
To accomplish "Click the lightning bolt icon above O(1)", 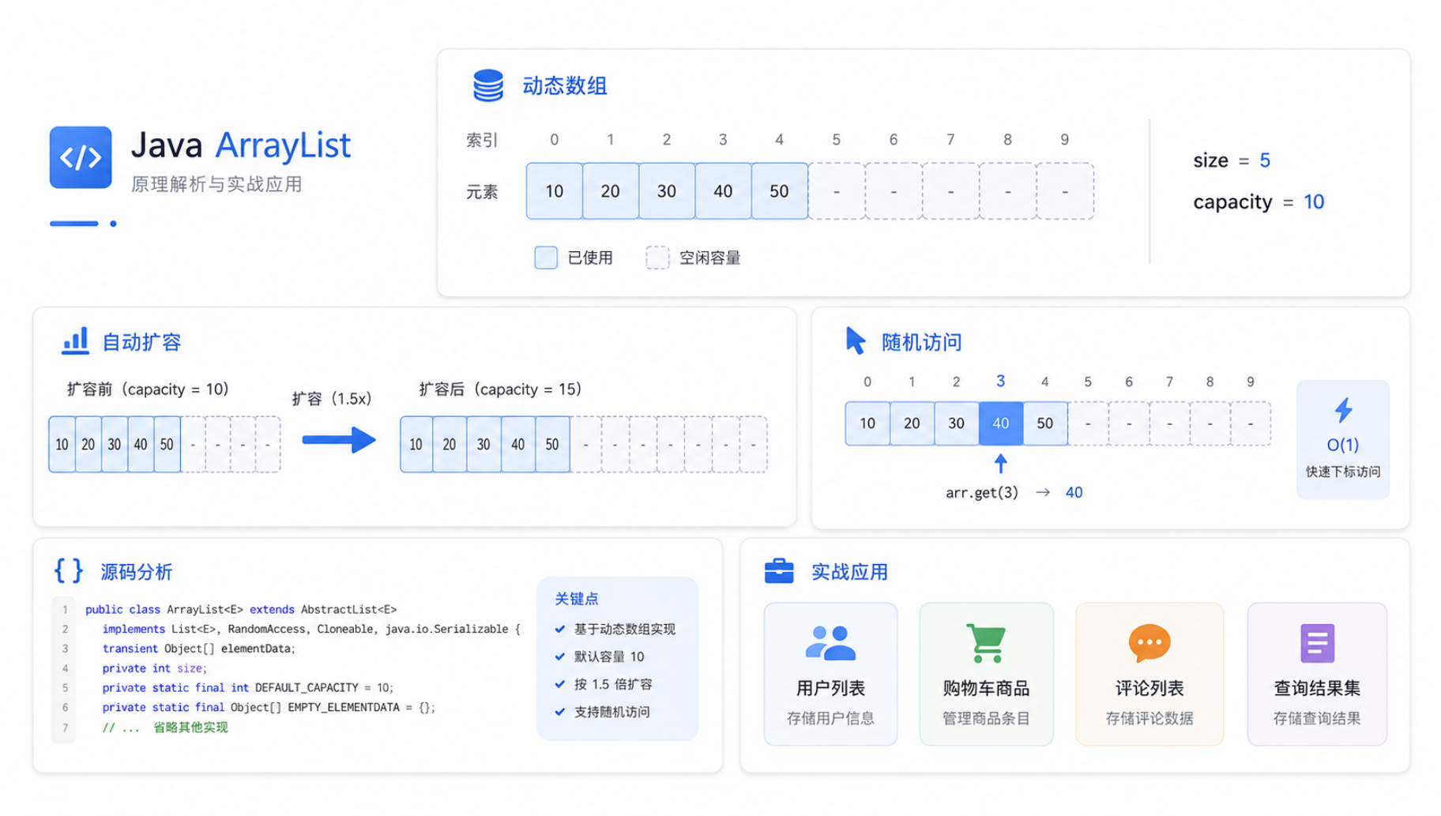I will click(x=1343, y=410).
